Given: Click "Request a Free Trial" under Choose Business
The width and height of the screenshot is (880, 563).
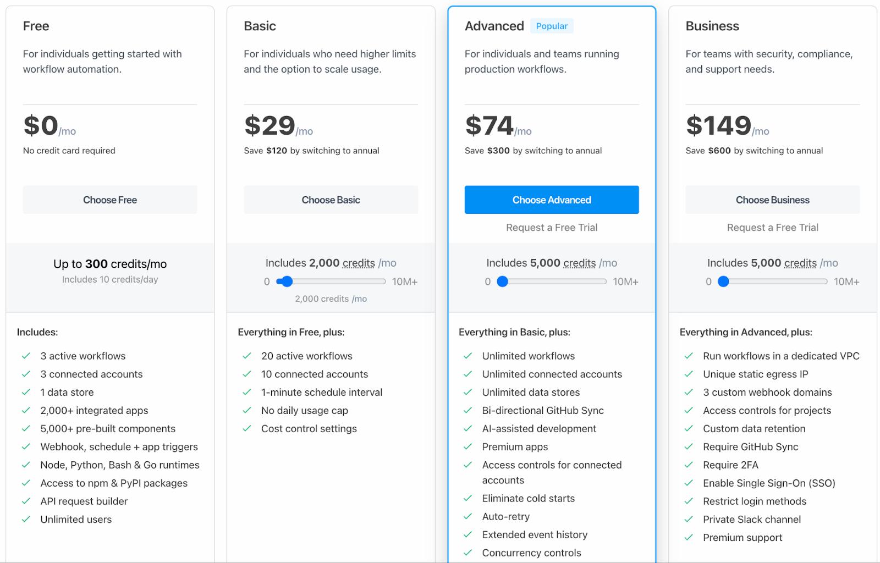Looking at the screenshot, I should 772,227.
